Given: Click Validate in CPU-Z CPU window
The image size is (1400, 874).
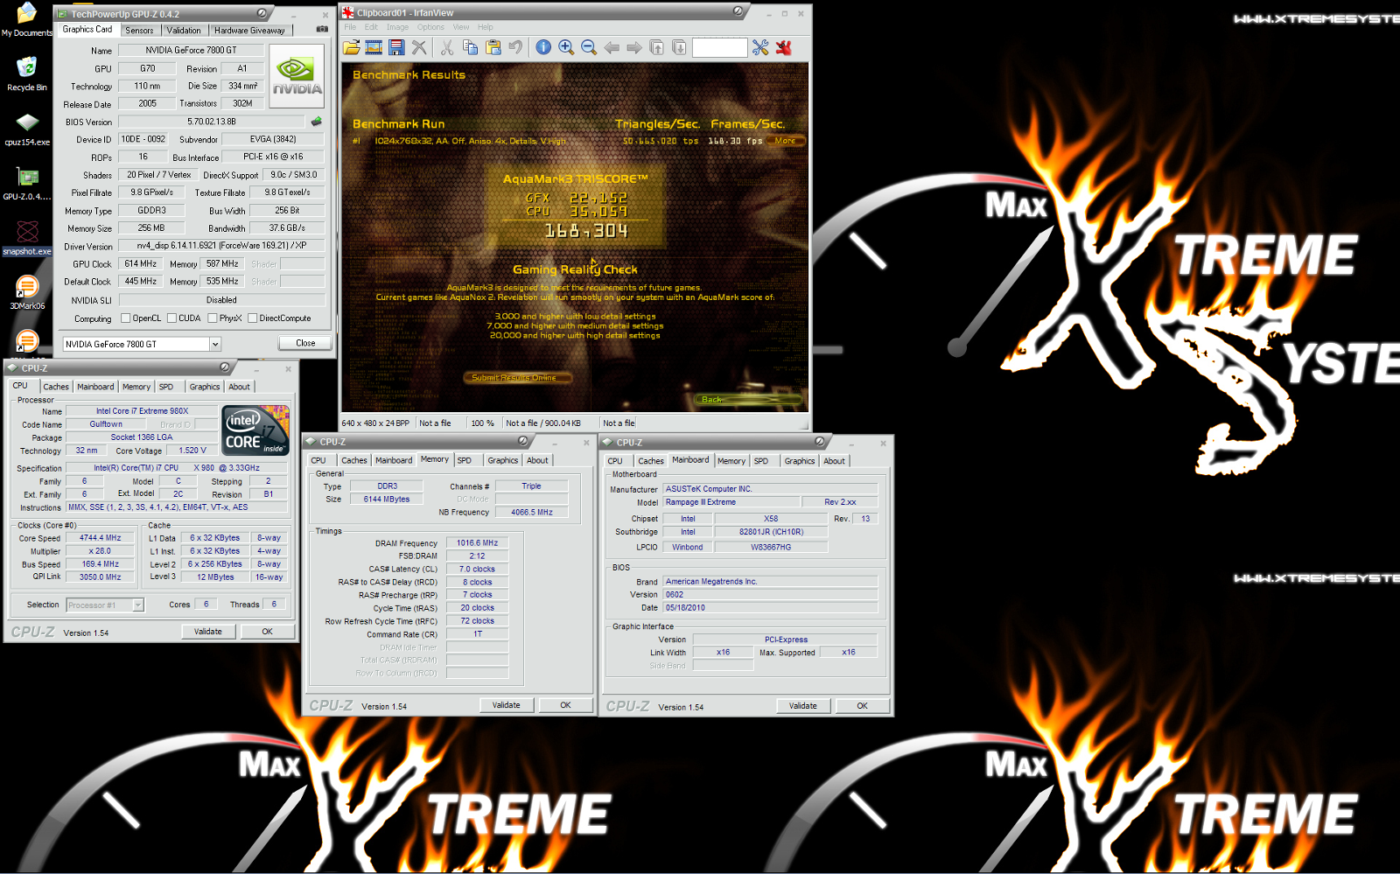Looking at the screenshot, I should pyautogui.click(x=207, y=631).
